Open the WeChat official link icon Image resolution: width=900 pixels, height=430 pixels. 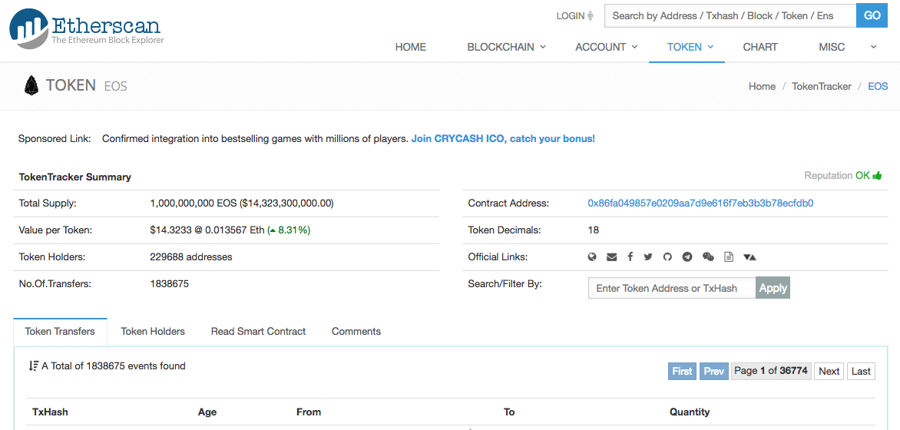pyautogui.click(x=708, y=256)
